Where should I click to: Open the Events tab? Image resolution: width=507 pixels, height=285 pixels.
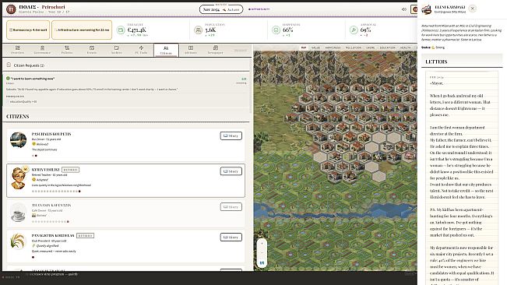click(92, 50)
